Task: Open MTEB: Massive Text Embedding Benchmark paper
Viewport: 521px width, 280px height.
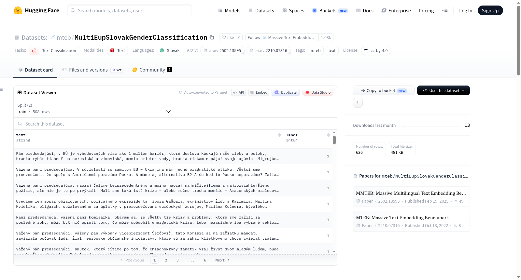Action: 411,221
